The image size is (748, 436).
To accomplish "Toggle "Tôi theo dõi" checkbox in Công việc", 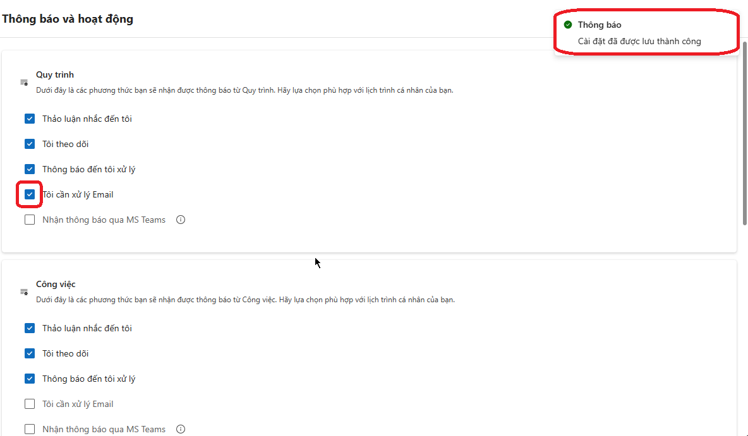I will 30,353.
